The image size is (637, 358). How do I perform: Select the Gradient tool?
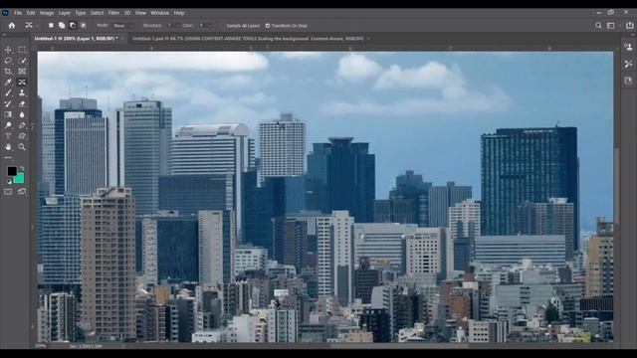[8, 114]
